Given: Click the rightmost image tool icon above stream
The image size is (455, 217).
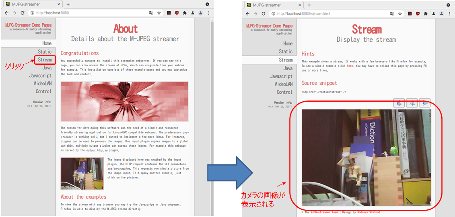Looking at the screenshot, I should (425, 103).
